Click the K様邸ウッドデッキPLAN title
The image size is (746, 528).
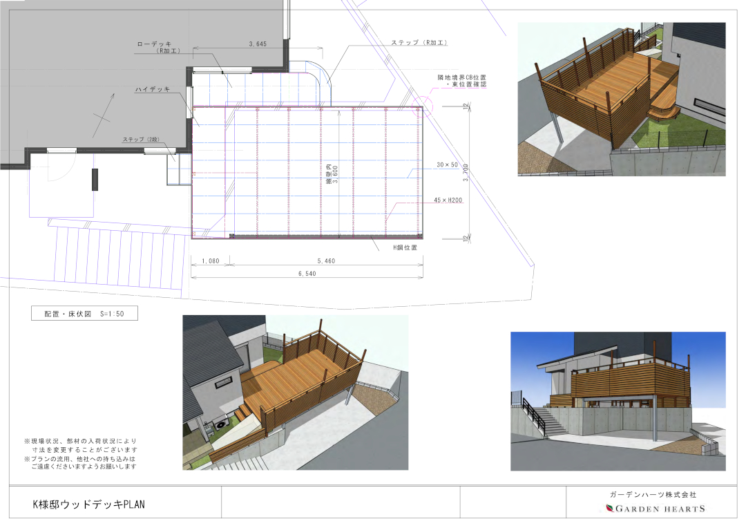[89, 505]
